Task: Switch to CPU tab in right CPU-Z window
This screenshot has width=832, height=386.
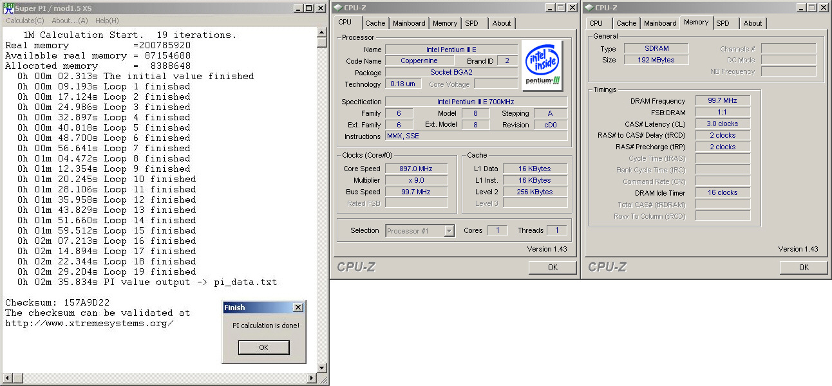Action: coord(596,23)
